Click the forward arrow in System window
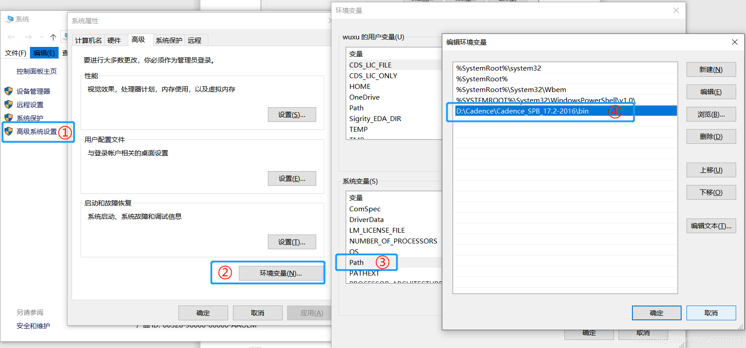Screen dimensions: 746x348 [28, 37]
